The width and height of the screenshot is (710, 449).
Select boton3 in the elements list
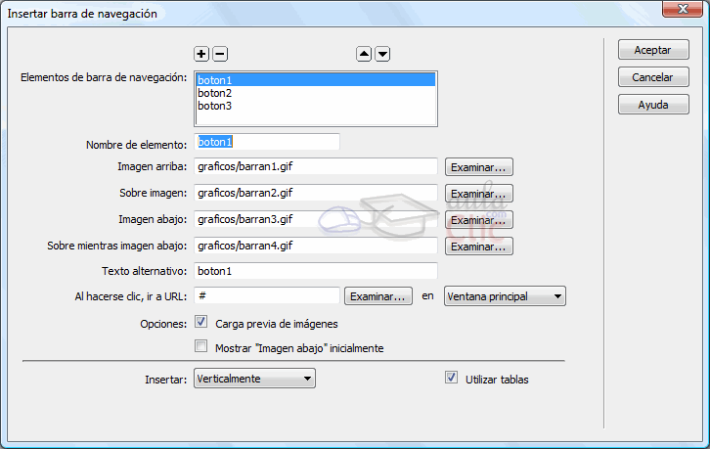tap(215, 106)
